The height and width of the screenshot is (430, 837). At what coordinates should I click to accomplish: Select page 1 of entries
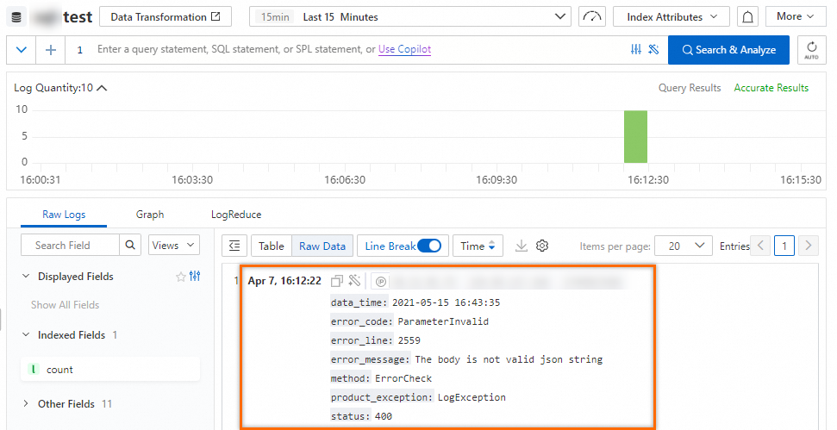pos(784,246)
